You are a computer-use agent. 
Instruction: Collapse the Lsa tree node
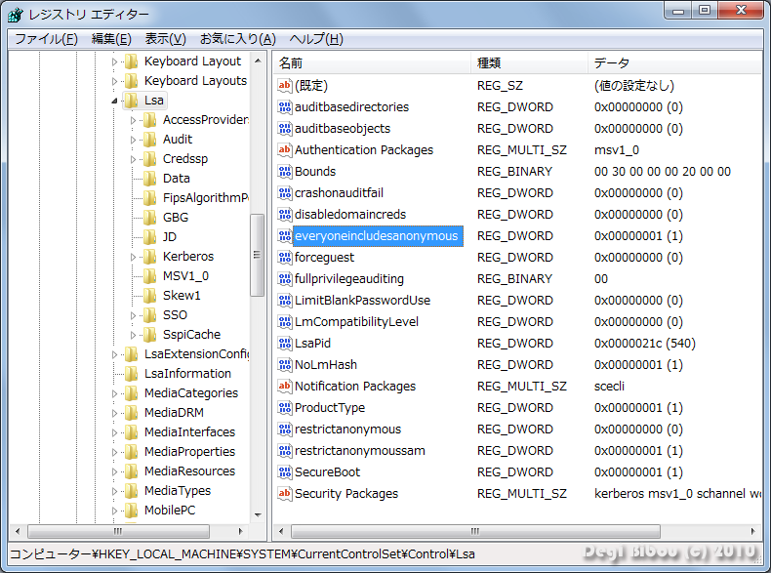pyautogui.click(x=114, y=101)
